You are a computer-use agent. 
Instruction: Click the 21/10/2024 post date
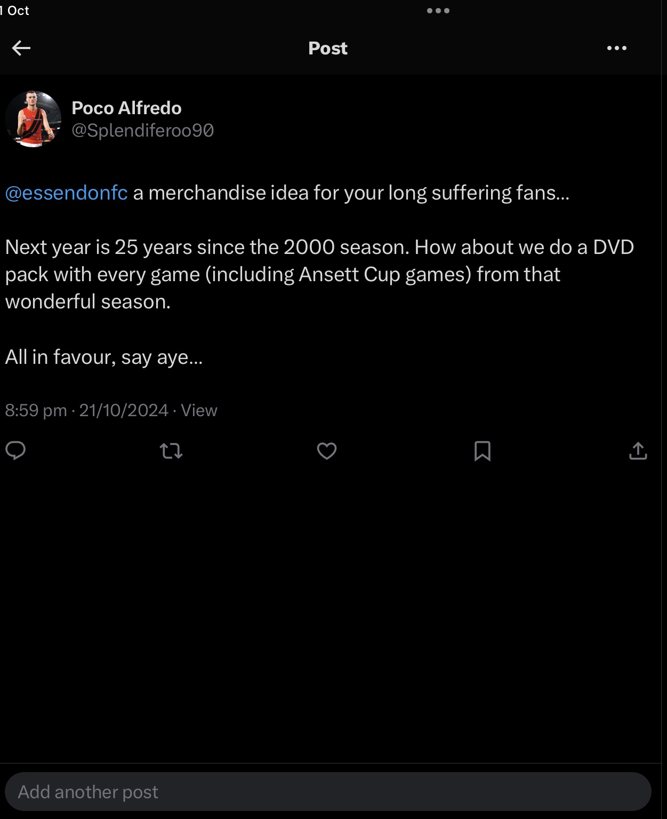tap(124, 410)
